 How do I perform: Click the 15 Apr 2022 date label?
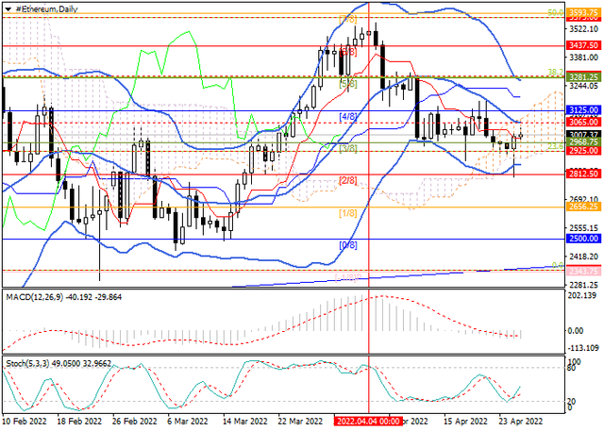[x=465, y=421]
